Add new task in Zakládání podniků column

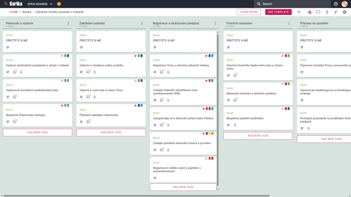pos(111,132)
